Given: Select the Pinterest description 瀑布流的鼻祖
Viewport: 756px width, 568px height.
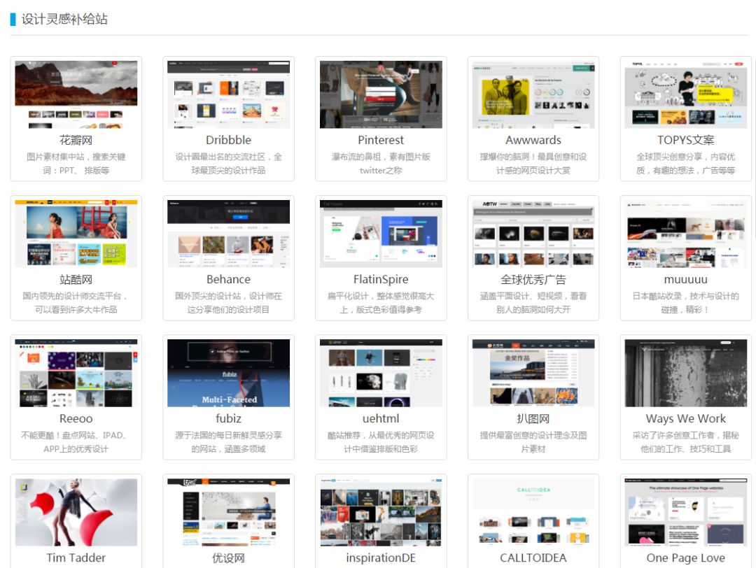Looking at the screenshot, I should pyautogui.click(x=381, y=163).
